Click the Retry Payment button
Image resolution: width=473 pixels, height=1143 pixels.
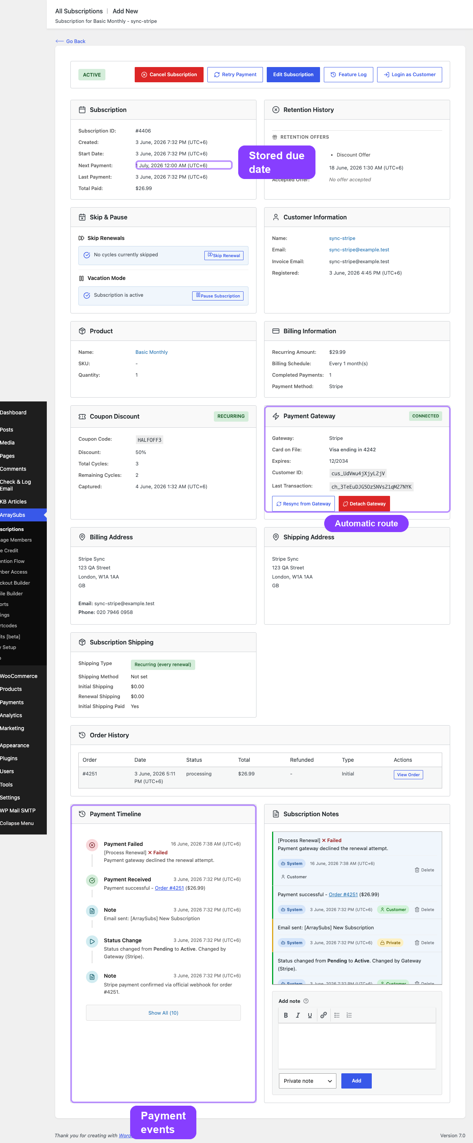pyautogui.click(x=235, y=75)
